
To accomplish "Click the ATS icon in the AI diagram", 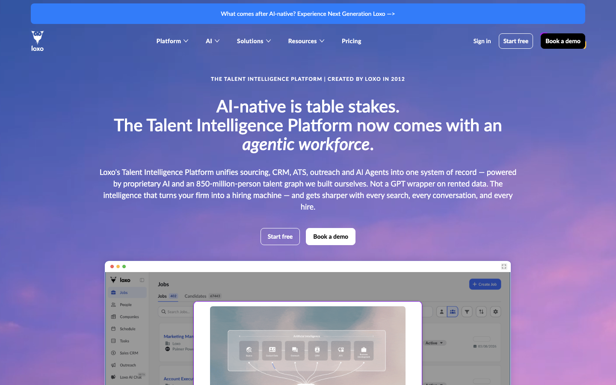I will 341,350.
